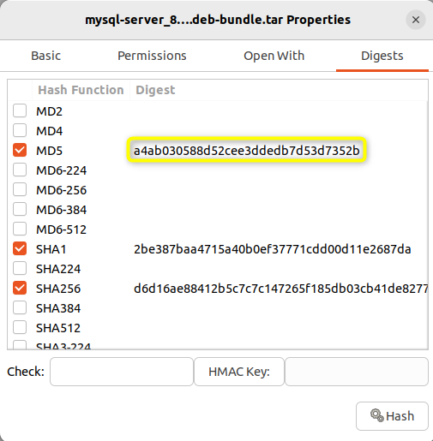
Task: Select the SHA1 digest value 2be387ba...
Action: [x=273, y=249]
